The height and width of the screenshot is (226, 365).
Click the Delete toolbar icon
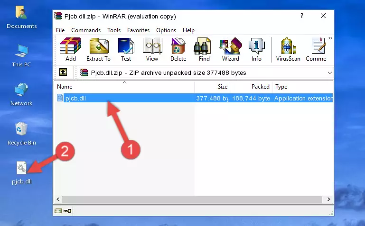click(178, 49)
